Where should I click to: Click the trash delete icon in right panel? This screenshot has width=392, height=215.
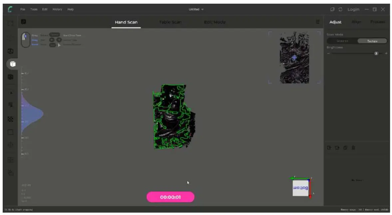353,147
